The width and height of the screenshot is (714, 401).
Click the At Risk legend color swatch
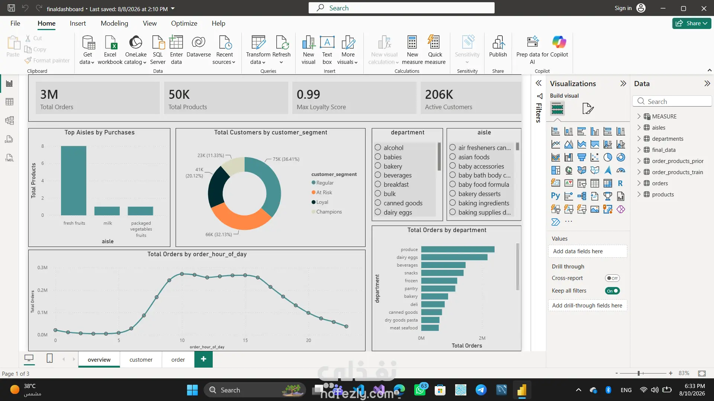pyautogui.click(x=313, y=192)
